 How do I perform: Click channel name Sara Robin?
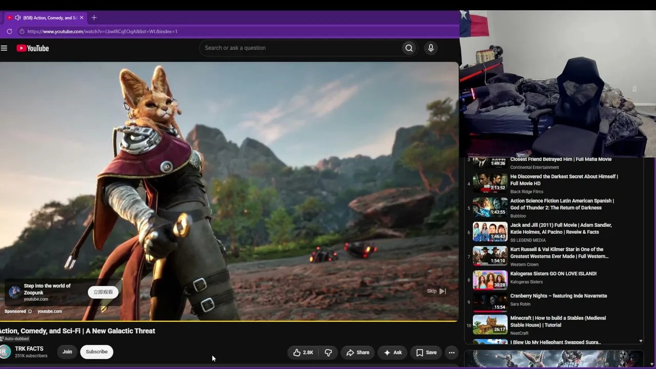520,304
